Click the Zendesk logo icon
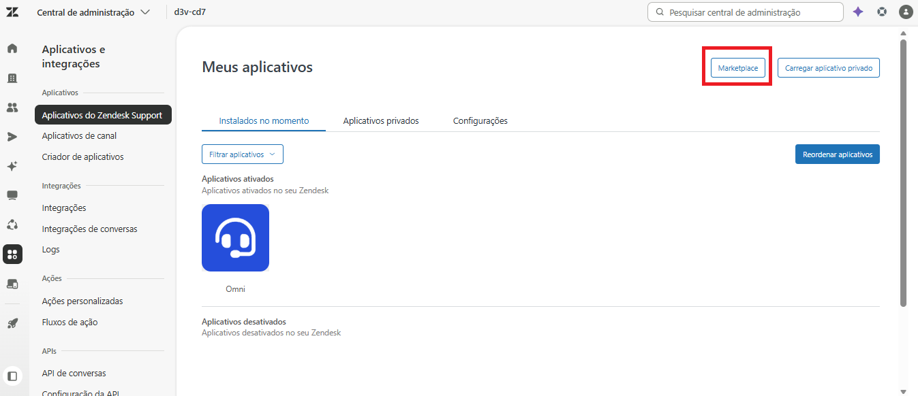The height and width of the screenshot is (396, 918). 12,12
